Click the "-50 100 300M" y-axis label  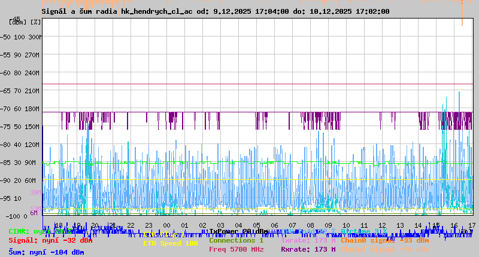click(25, 36)
